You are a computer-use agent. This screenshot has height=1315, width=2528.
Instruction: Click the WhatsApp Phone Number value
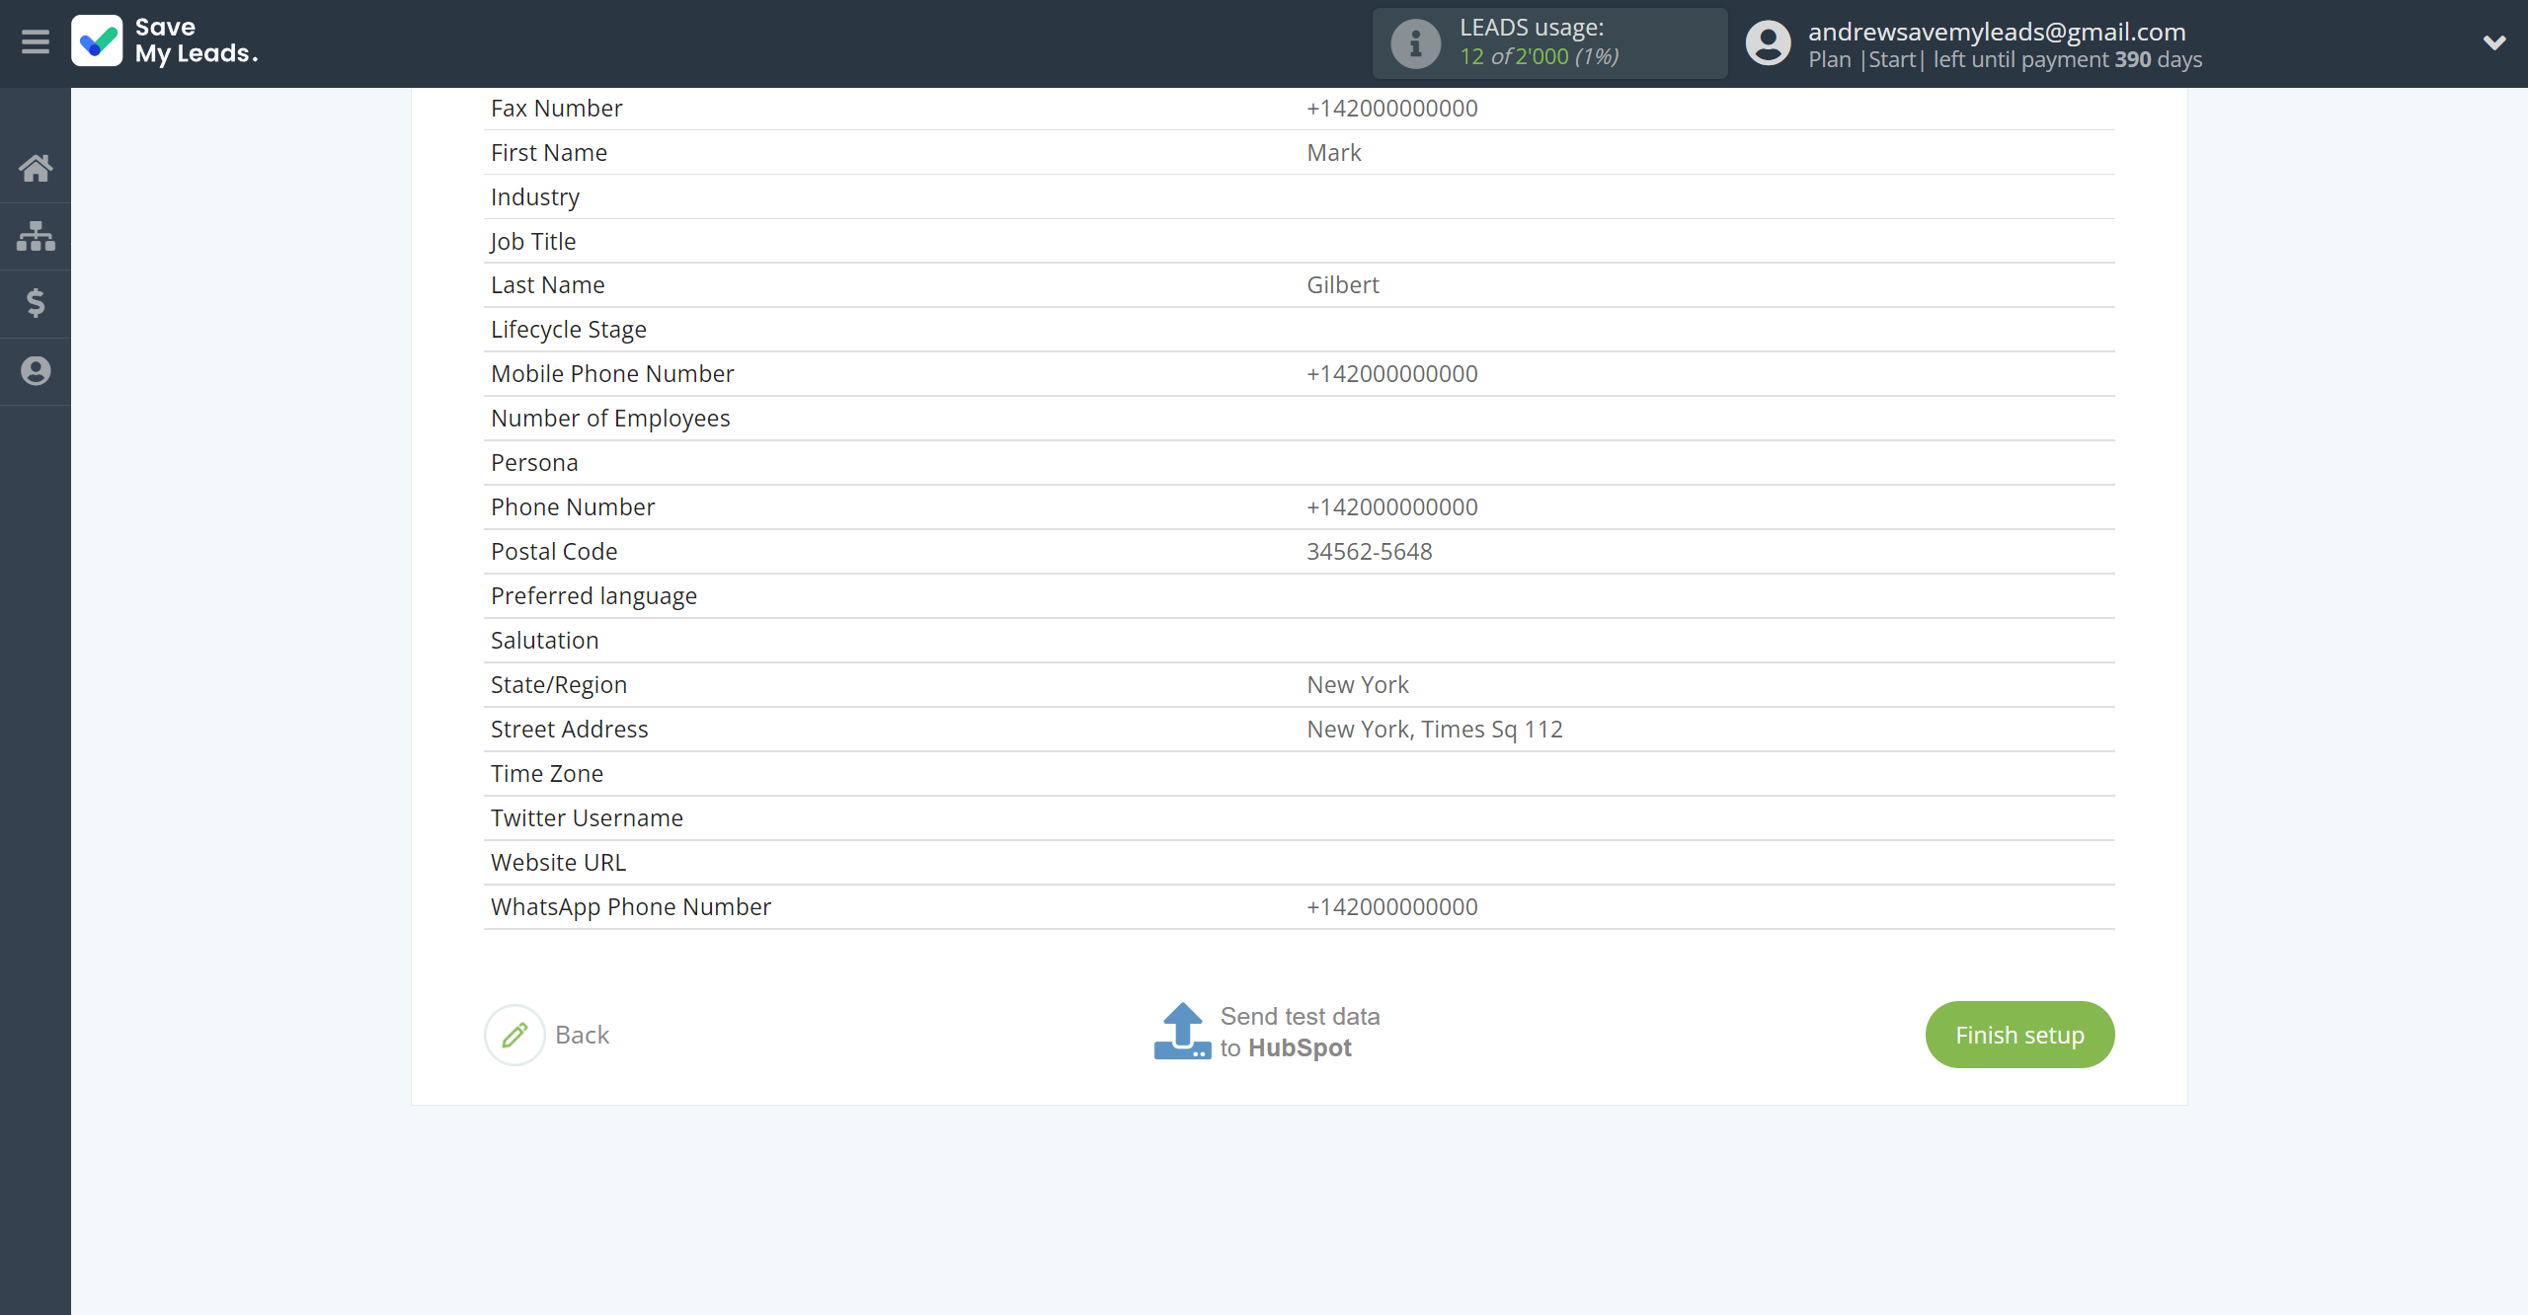1392,906
